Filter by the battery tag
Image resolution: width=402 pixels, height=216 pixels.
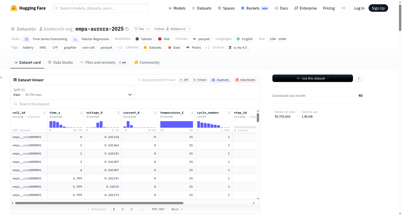point(28,47)
